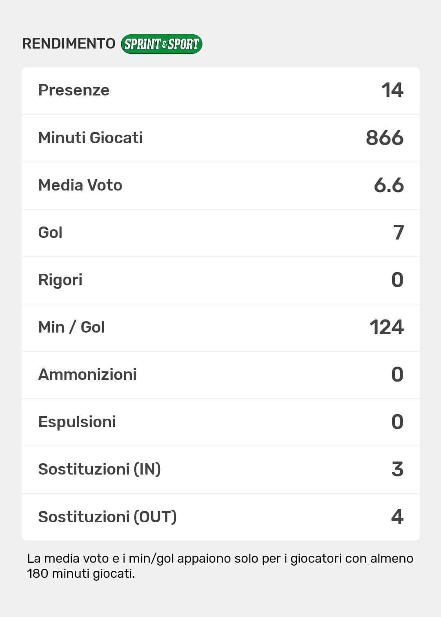This screenshot has width=441, height=617.
Task: Click the Presenze value 14
Action: [392, 90]
